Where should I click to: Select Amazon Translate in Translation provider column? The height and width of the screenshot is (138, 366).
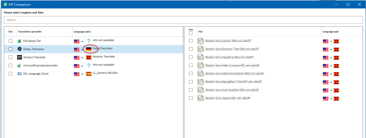point(34,57)
